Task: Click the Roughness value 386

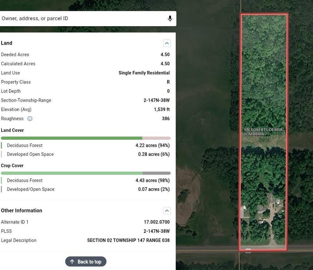Action: [166, 119]
